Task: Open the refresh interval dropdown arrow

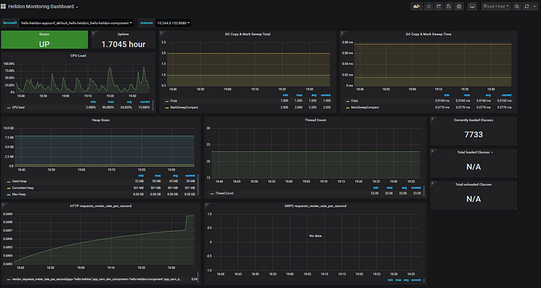Action: [x=535, y=6]
